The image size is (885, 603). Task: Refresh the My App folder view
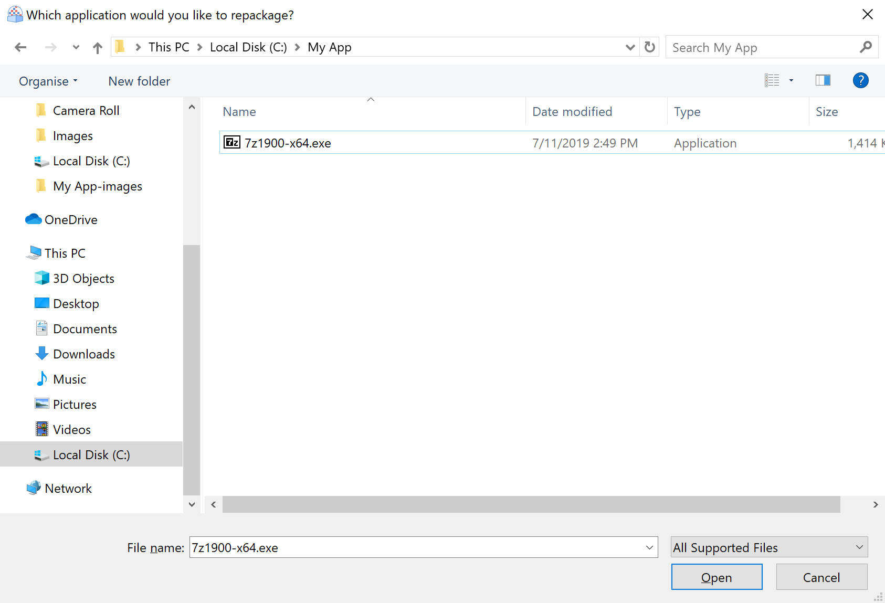pyautogui.click(x=650, y=47)
